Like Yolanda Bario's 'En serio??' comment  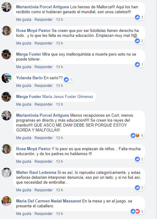[24, 86]
